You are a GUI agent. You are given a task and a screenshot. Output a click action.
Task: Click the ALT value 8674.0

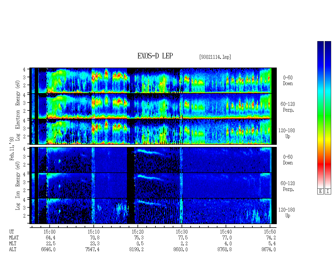269,250
